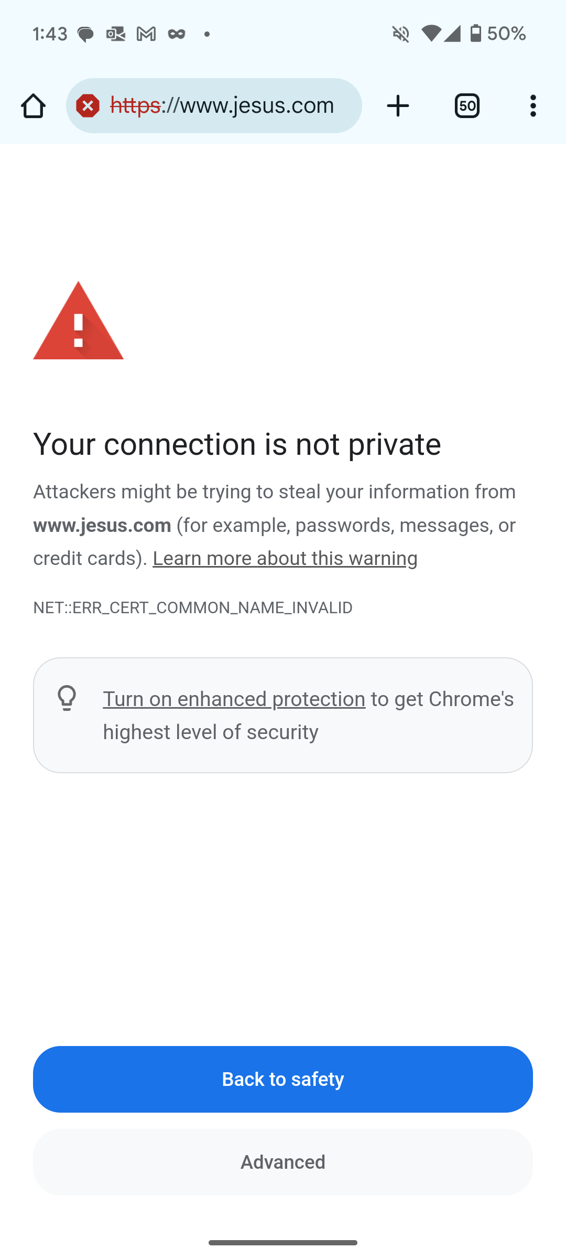Tap the bottom navigation gesture bar
Image resolution: width=566 pixels, height=1259 pixels.
tap(283, 1242)
